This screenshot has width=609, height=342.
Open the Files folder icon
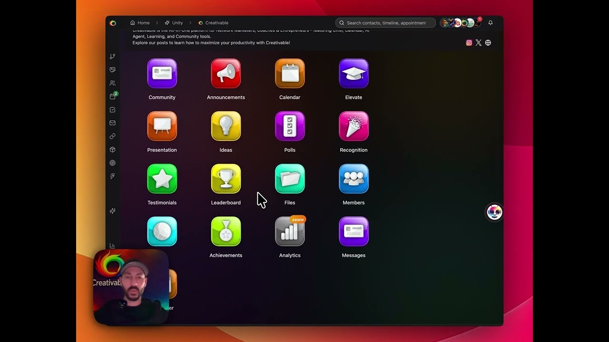290,179
